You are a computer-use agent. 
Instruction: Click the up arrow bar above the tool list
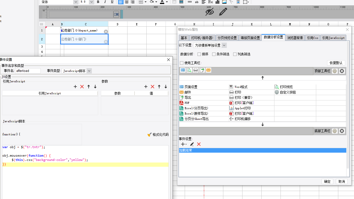coord(263,78)
